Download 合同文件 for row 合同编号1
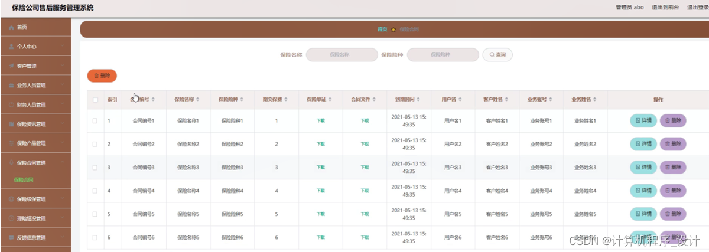The image size is (709, 252). pos(365,120)
